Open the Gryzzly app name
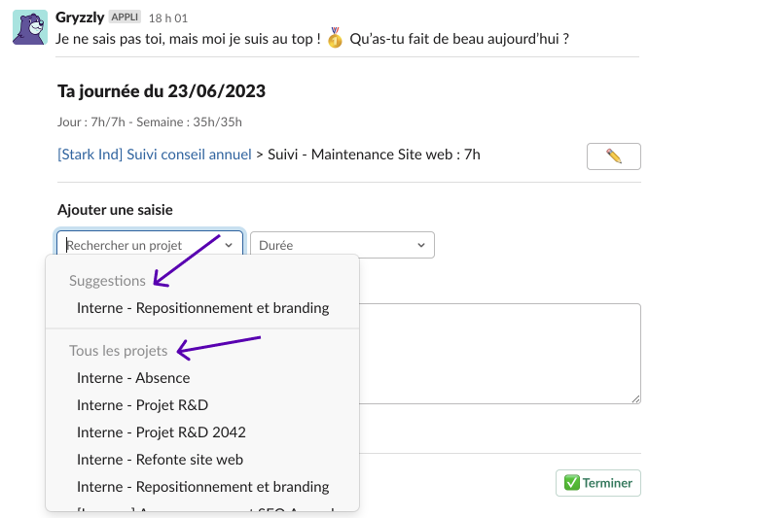The image size is (757, 518). click(x=80, y=17)
